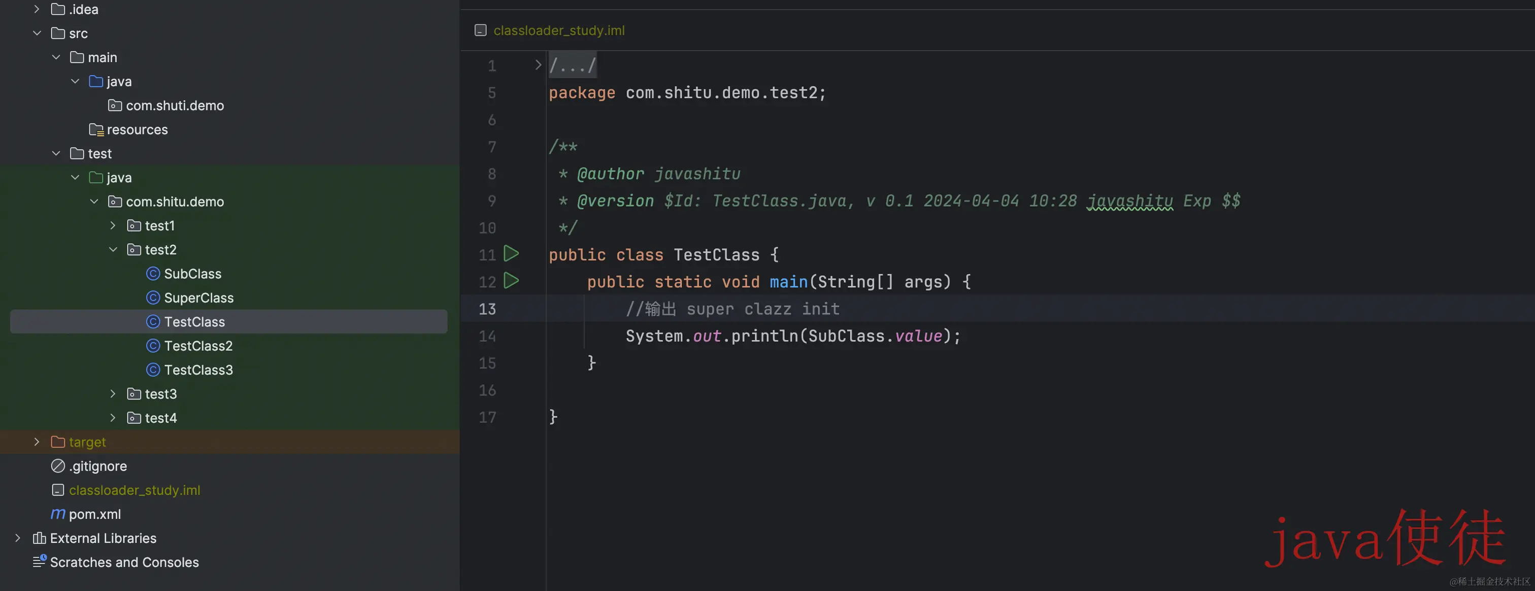Image resolution: width=1535 pixels, height=591 pixels.
Task: Click 'value' field in println statement
Action: coord(918,336)
